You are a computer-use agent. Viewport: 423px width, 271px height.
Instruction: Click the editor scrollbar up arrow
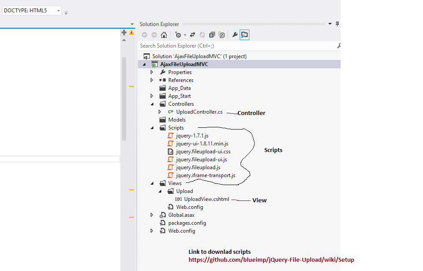124,40
